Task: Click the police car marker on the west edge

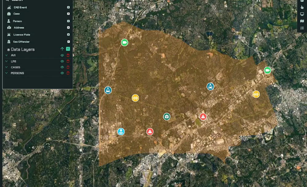Action: 108,90
